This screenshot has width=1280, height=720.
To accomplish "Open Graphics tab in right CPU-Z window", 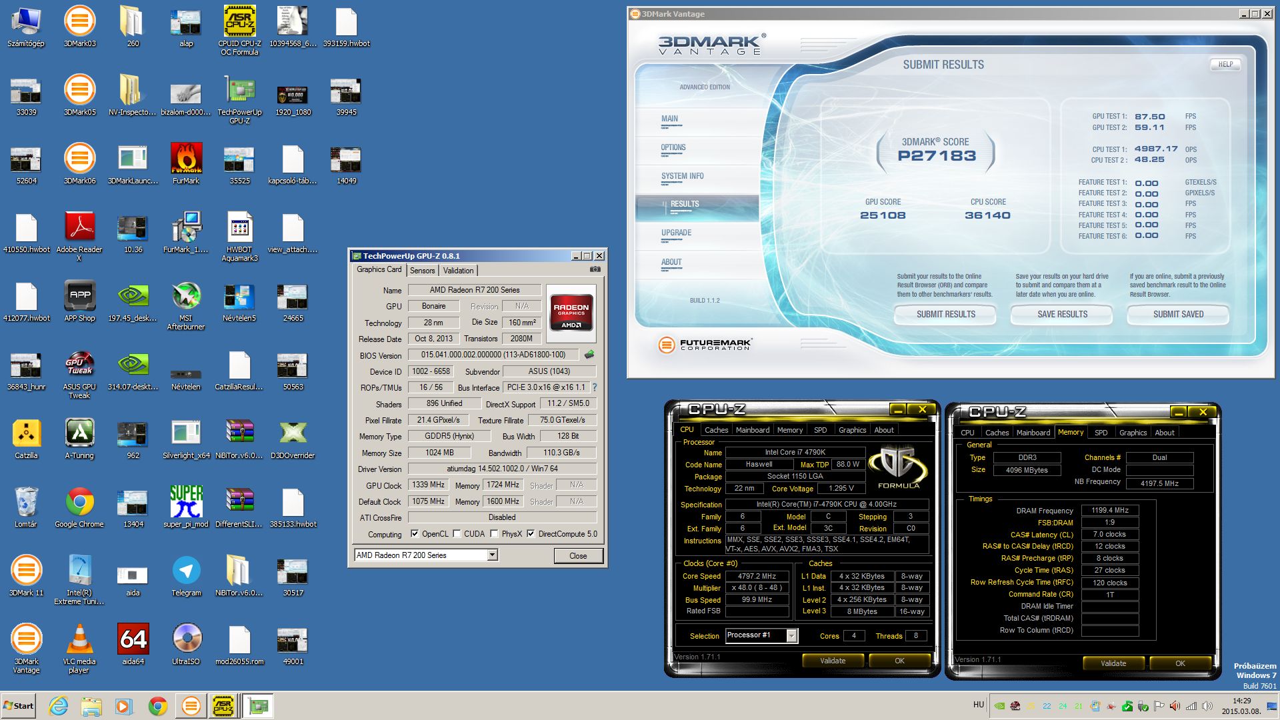I will pyautogui.click(x=1133, y=433).
